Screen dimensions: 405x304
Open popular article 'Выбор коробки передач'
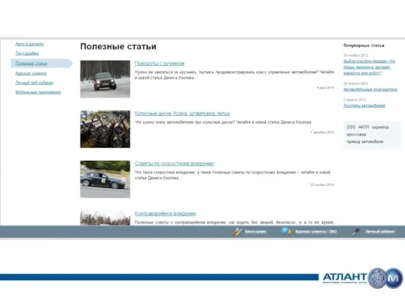[x=370, y=61]
